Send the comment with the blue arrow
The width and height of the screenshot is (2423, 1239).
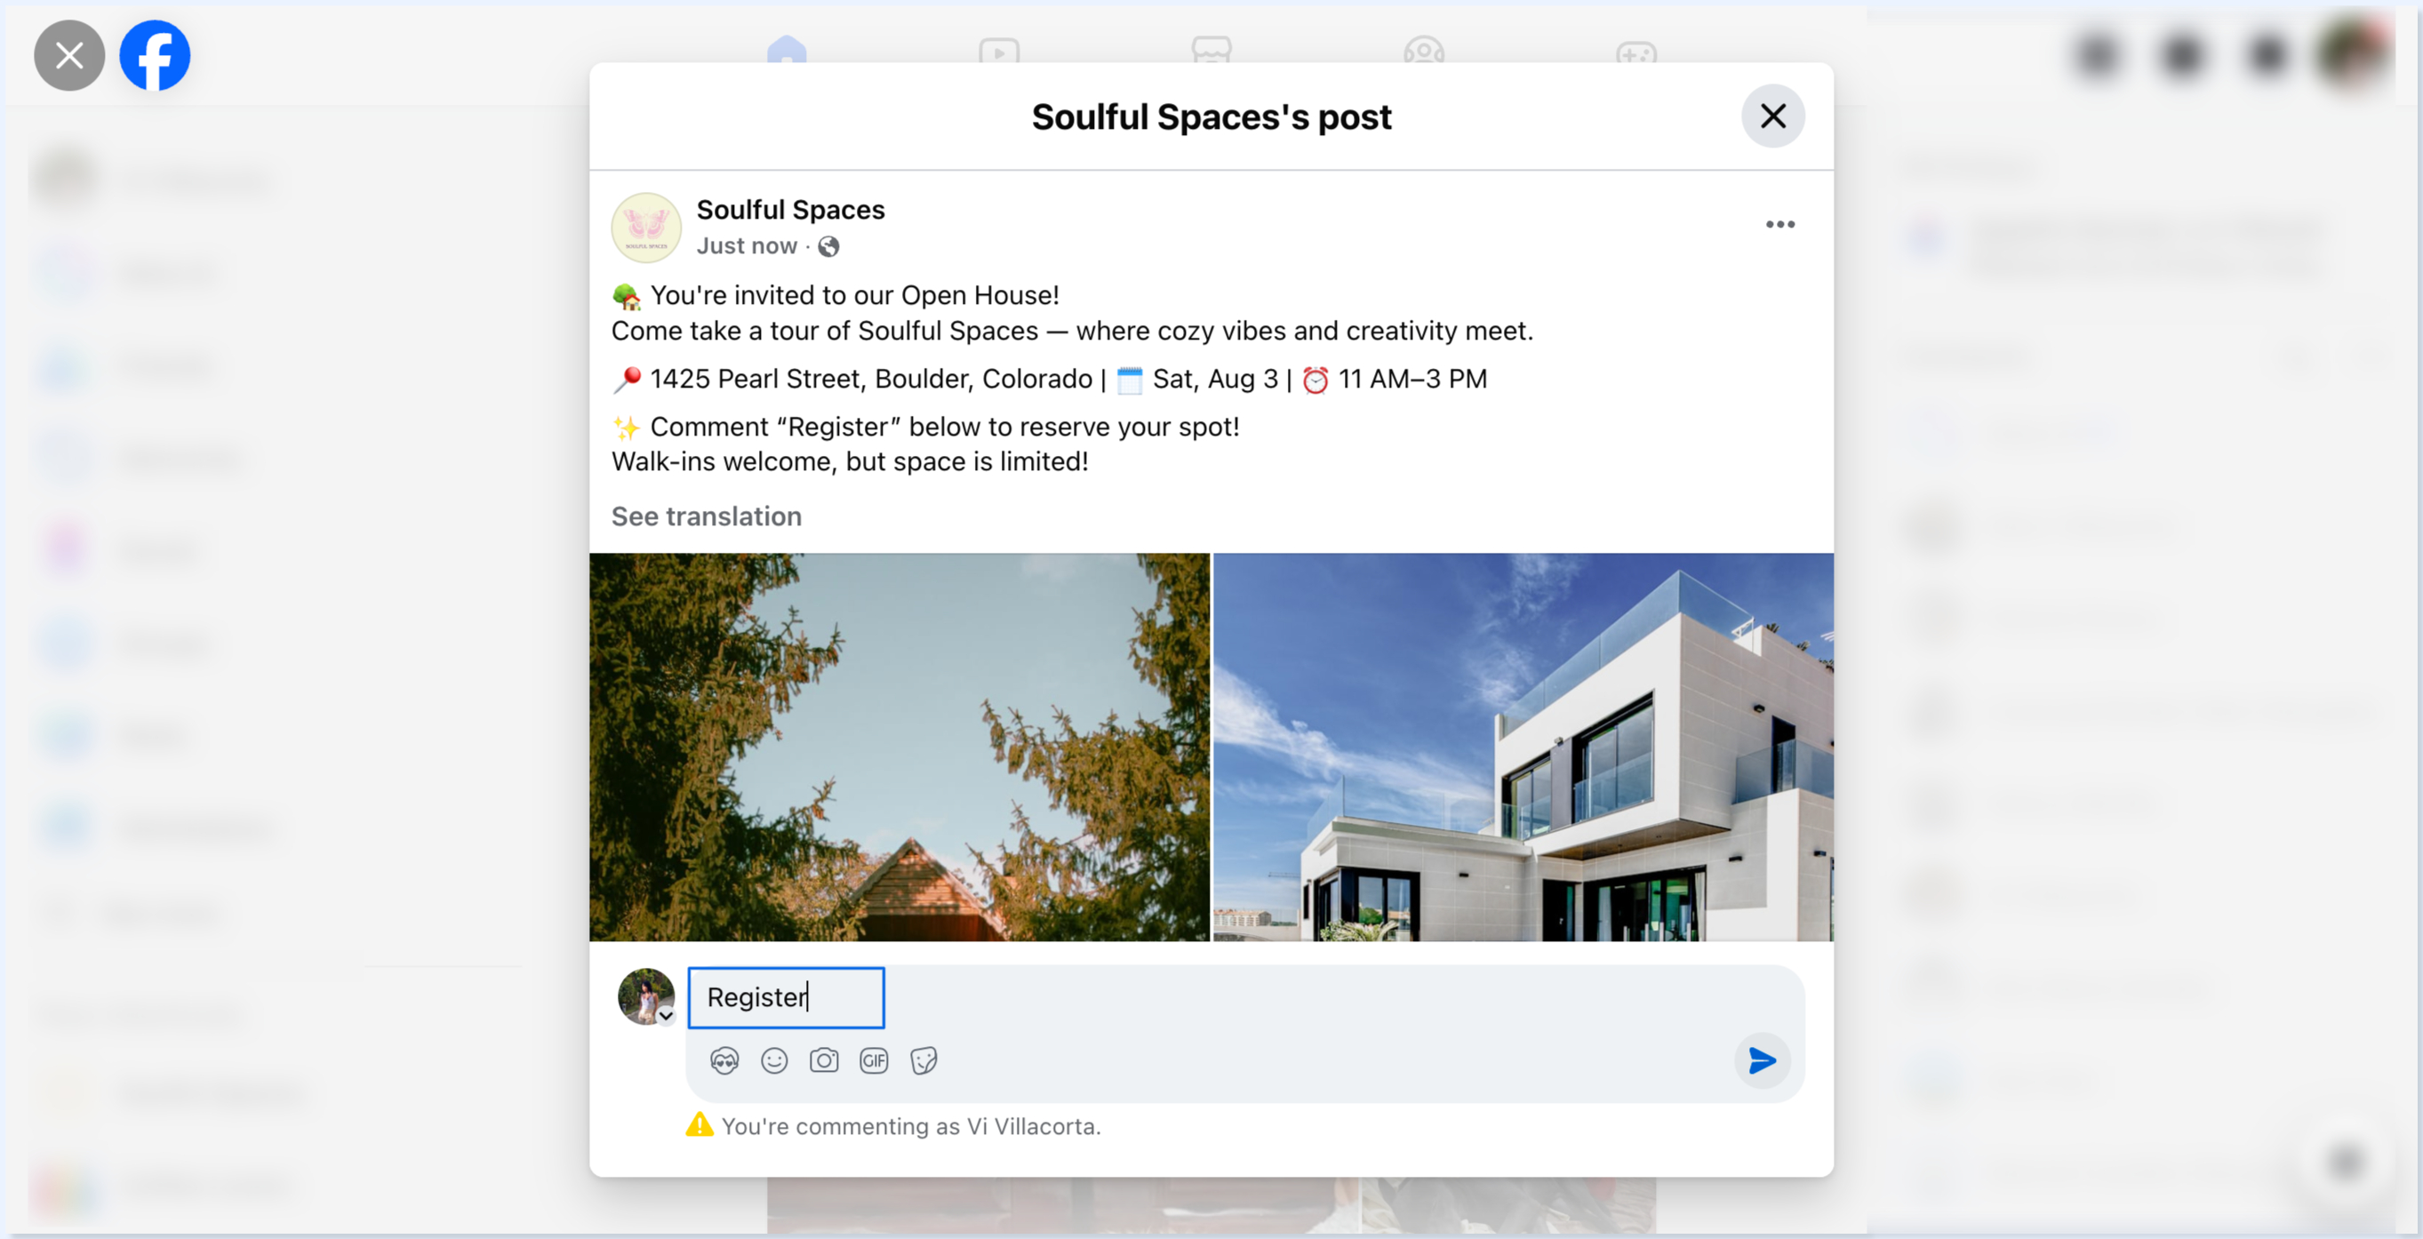(1762, 1061)
